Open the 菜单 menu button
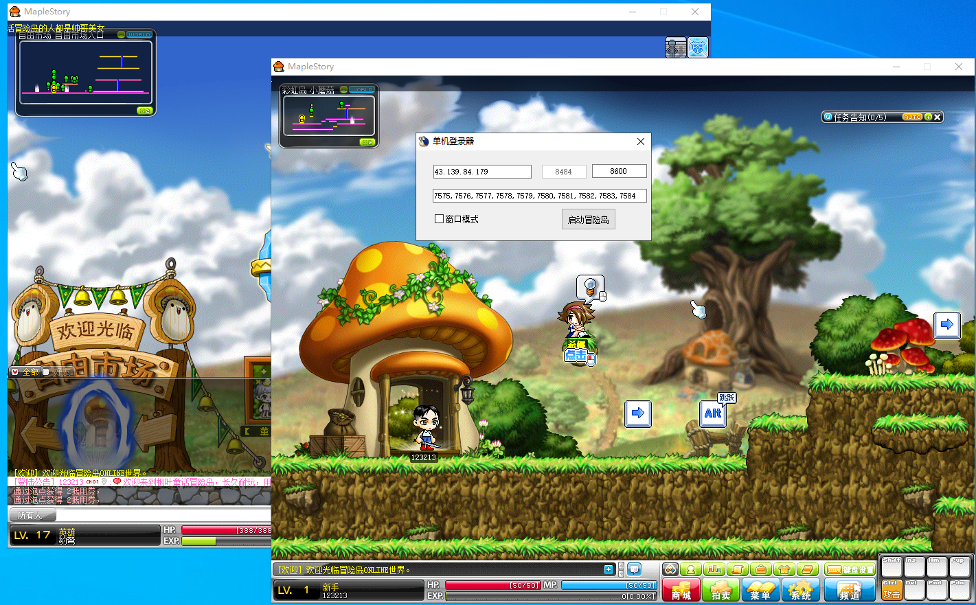Viewport: 976px width, 605px height. click(x=760, y=590)
